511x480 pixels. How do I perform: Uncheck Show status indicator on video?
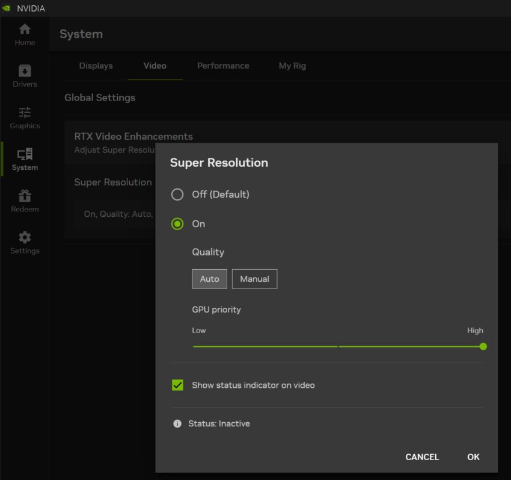click(x=177, y=384)
